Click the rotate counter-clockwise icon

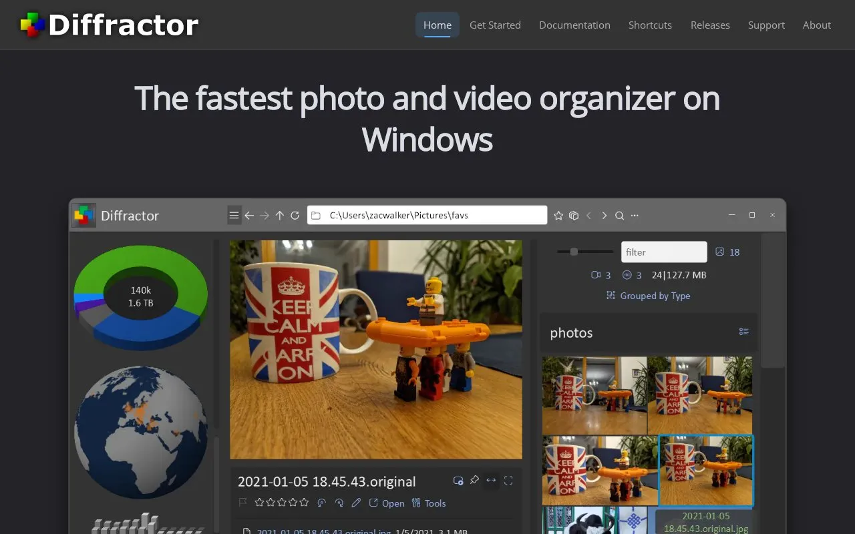point(321,503)
